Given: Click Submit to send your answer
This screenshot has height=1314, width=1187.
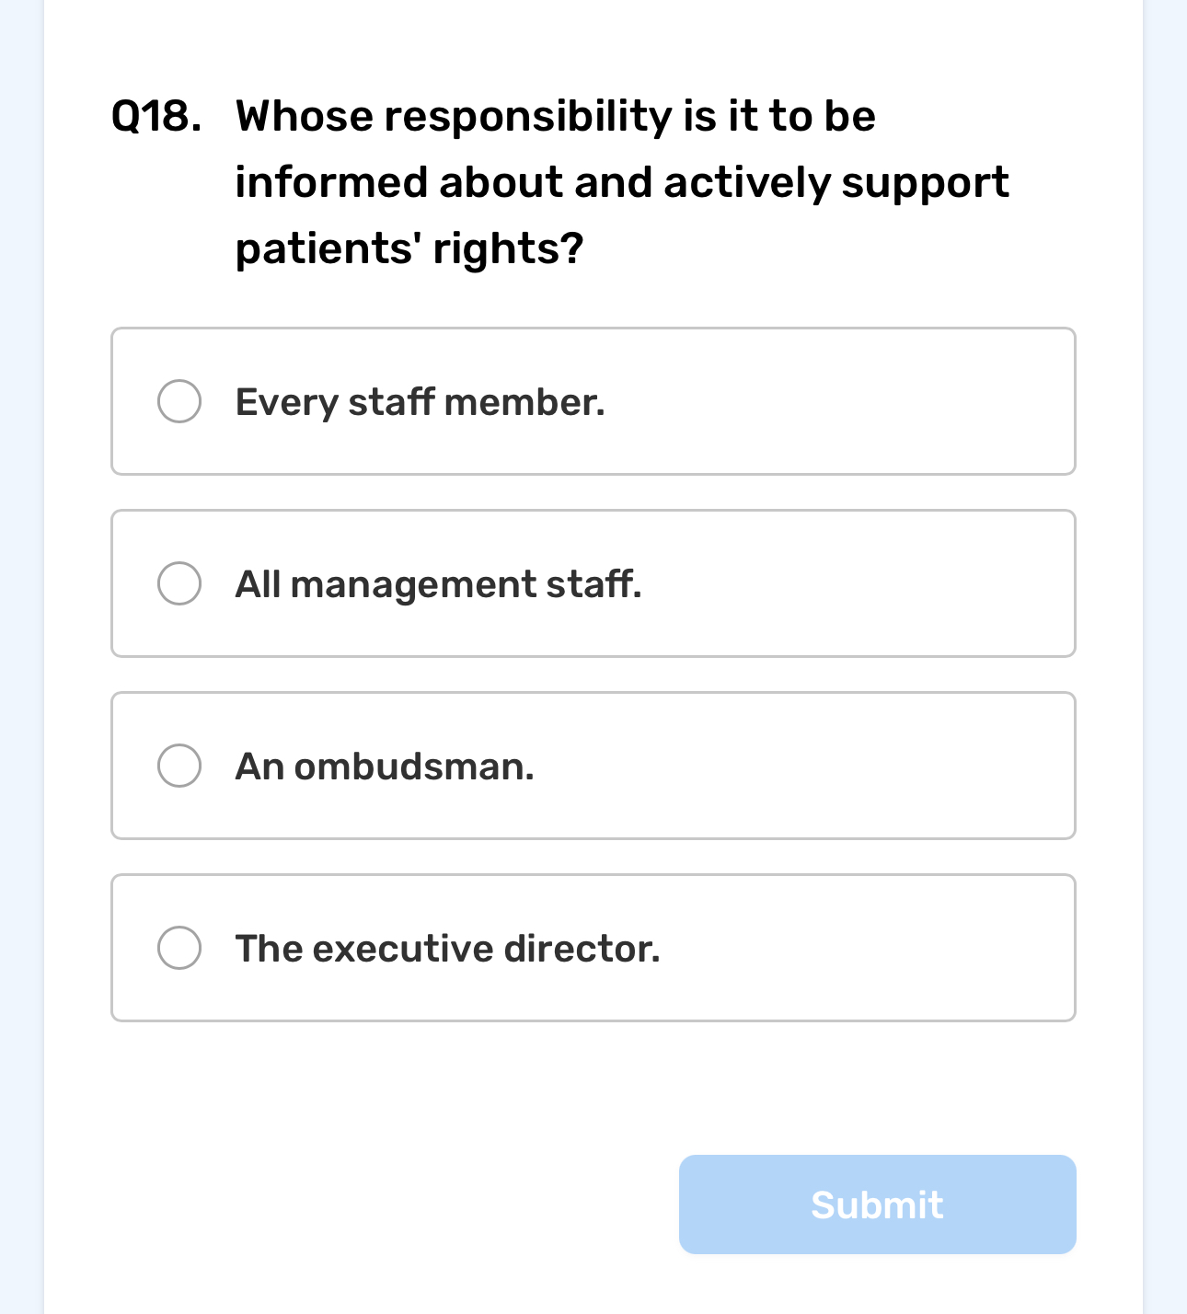Looking at the screenshot, I should pos(876,1204).
